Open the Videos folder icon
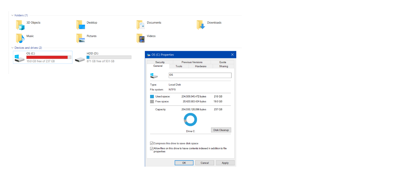 [x=141, y=38]
